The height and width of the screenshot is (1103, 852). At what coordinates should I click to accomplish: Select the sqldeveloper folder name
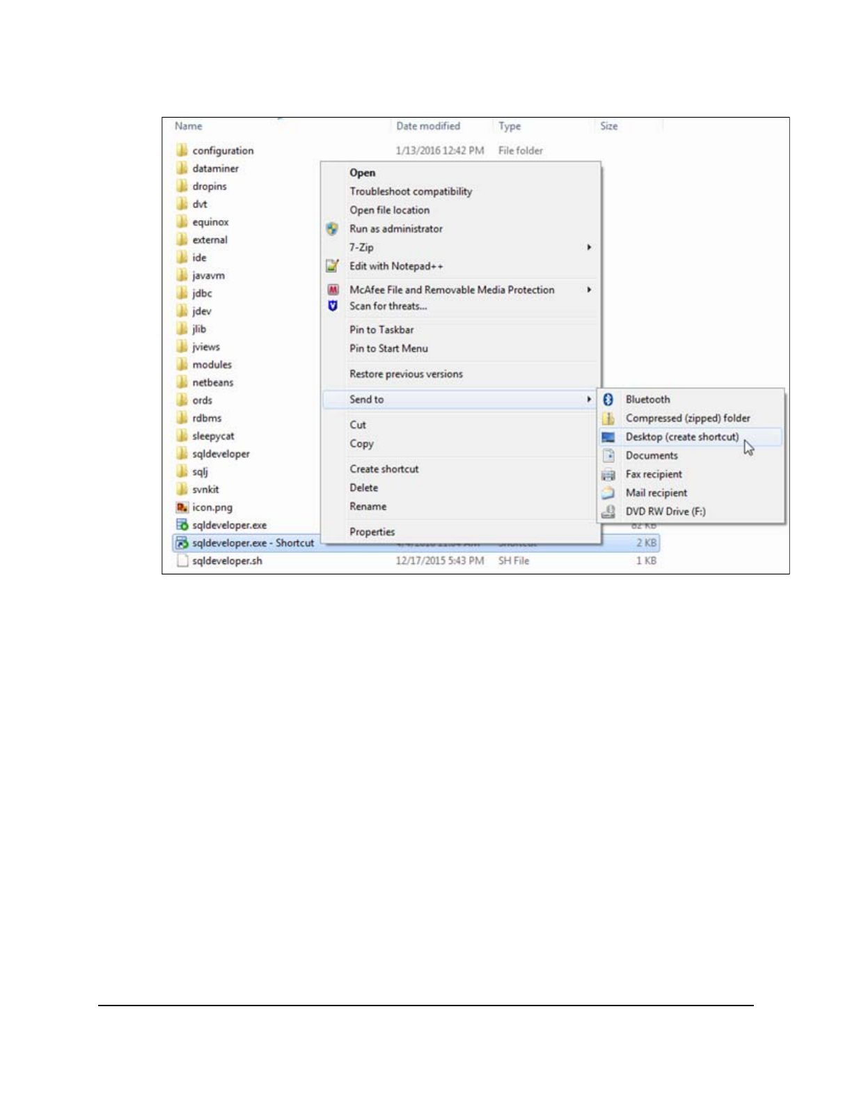coord(221,454)
